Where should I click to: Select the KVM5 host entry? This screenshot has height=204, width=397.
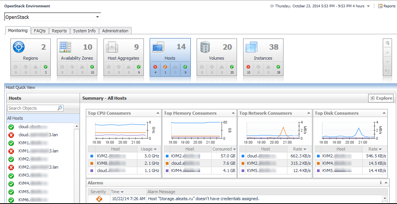(x=40, y=192)
